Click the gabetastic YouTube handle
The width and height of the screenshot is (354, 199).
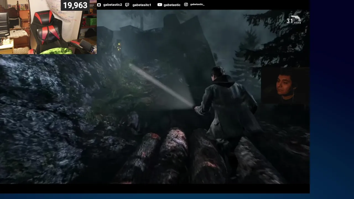coord(172,5)
